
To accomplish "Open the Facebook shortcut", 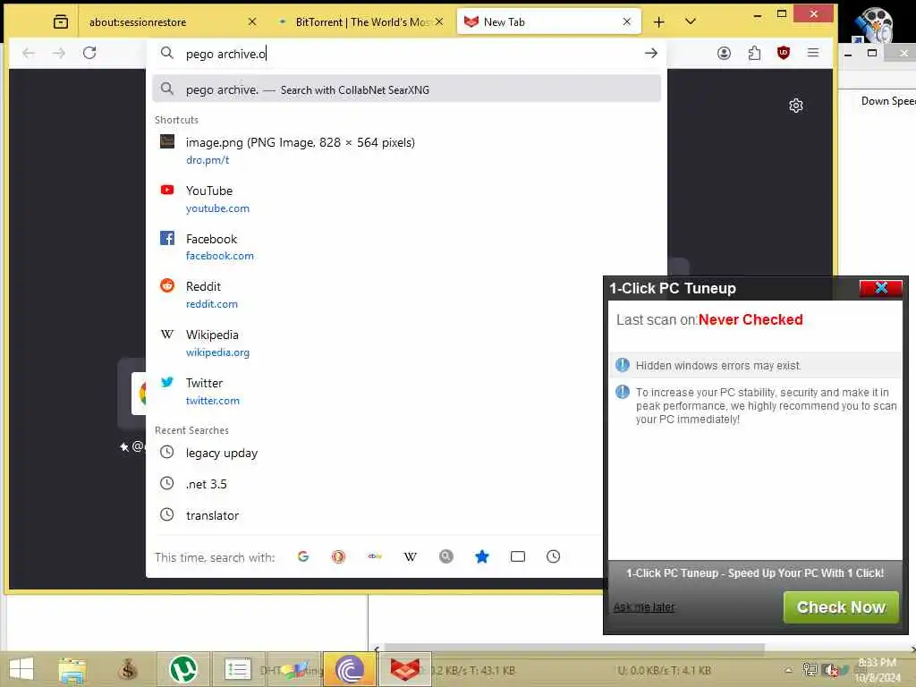I will click(407, 247).
